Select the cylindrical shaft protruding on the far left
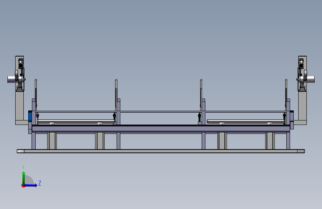 pyautogui.click(x=11, y=80)
